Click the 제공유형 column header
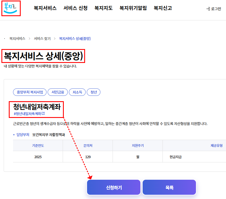This screenshot has height=199, width=226. tap(216, 145)
